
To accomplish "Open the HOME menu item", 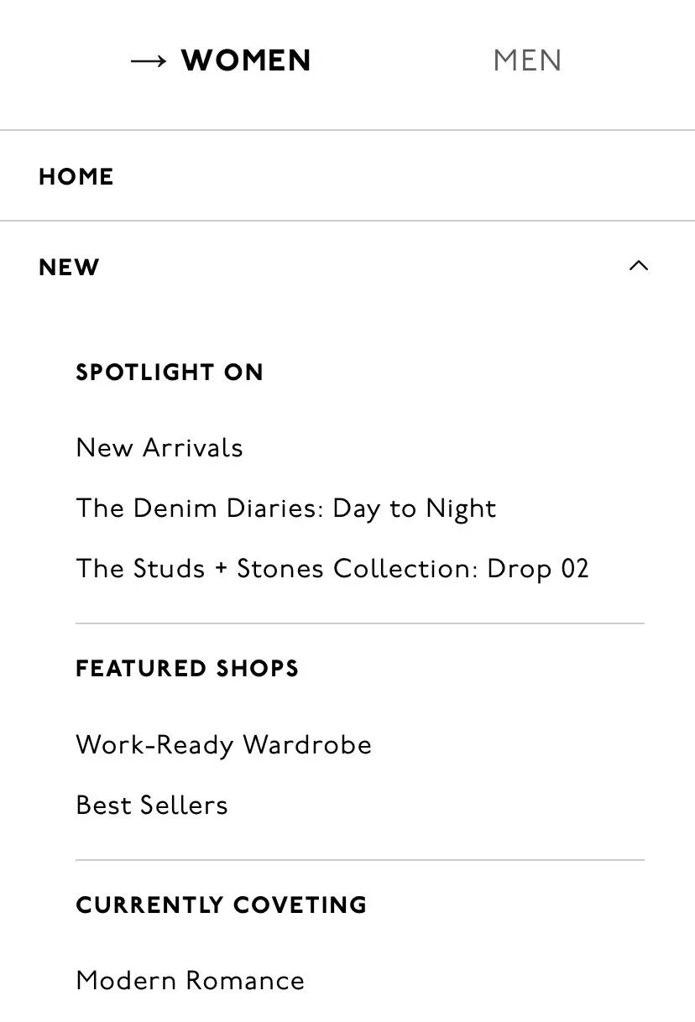I will click(76, 177).
